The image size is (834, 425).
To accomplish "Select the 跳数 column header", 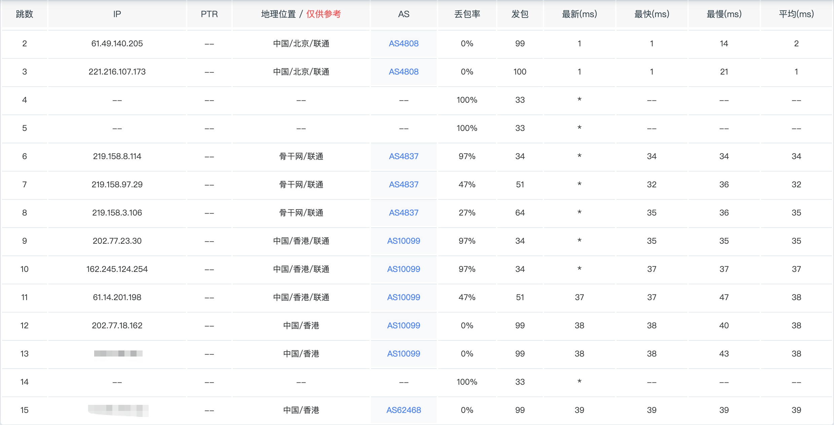I will pyautogui.click(x=25, y=14).
